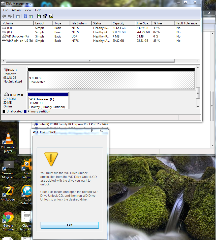Click the Back arrow in Disk Management toolbar
The width and height of the screenshot is (216, 240).
tap(4, 16)
